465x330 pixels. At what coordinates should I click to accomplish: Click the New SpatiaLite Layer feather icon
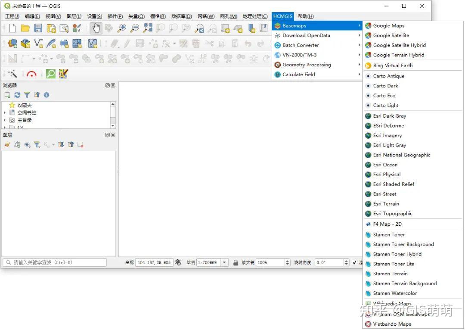tap(51, 44)
